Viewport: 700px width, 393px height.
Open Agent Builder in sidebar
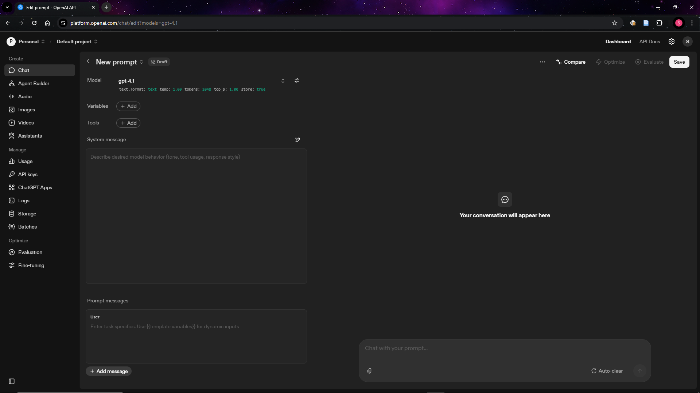34,83
